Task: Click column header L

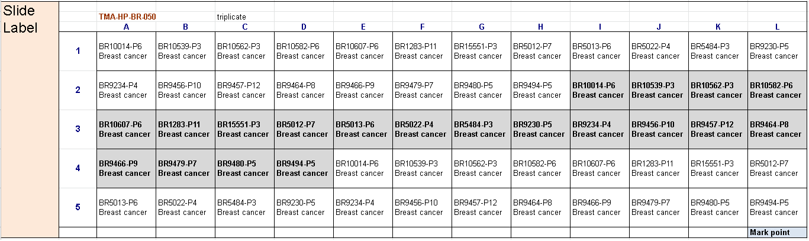Action: tap(777, 27)
